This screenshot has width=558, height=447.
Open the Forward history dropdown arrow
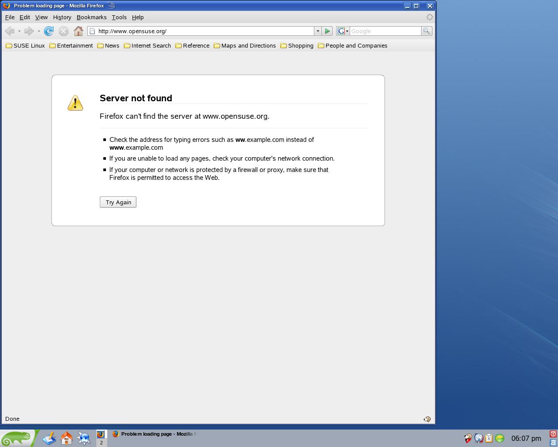(x=39, y=31)
